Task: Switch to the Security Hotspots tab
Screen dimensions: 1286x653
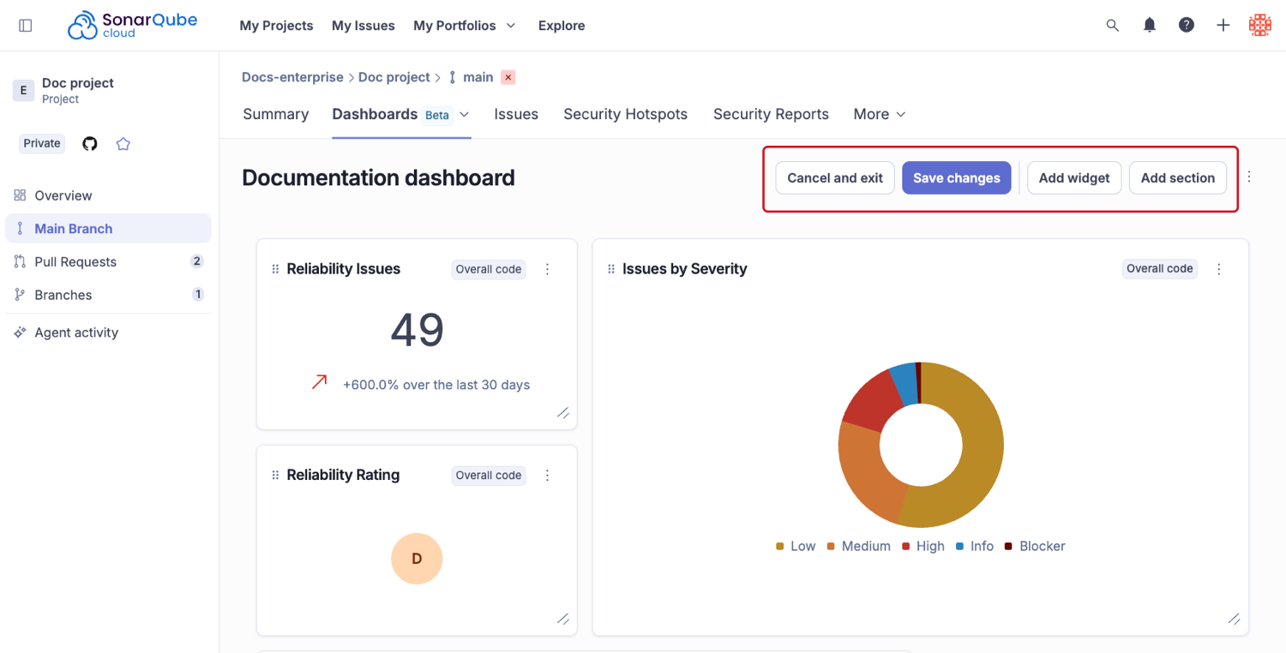Action: pyautogui.click(x=625, y=114)
